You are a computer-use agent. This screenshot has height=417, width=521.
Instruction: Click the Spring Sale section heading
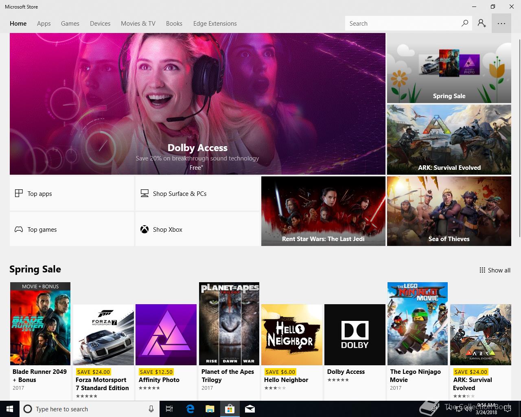tap(35, 269)
